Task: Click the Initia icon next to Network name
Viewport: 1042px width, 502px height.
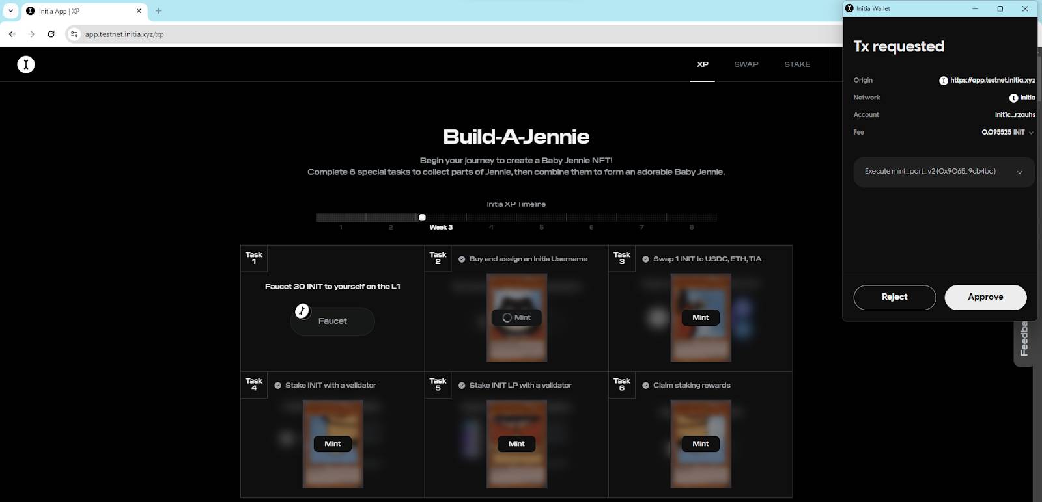Action: point(1013,98)
